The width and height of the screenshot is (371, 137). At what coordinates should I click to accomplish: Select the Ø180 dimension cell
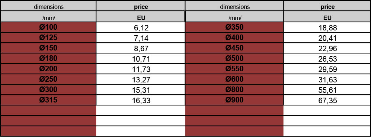pos(48,58)
